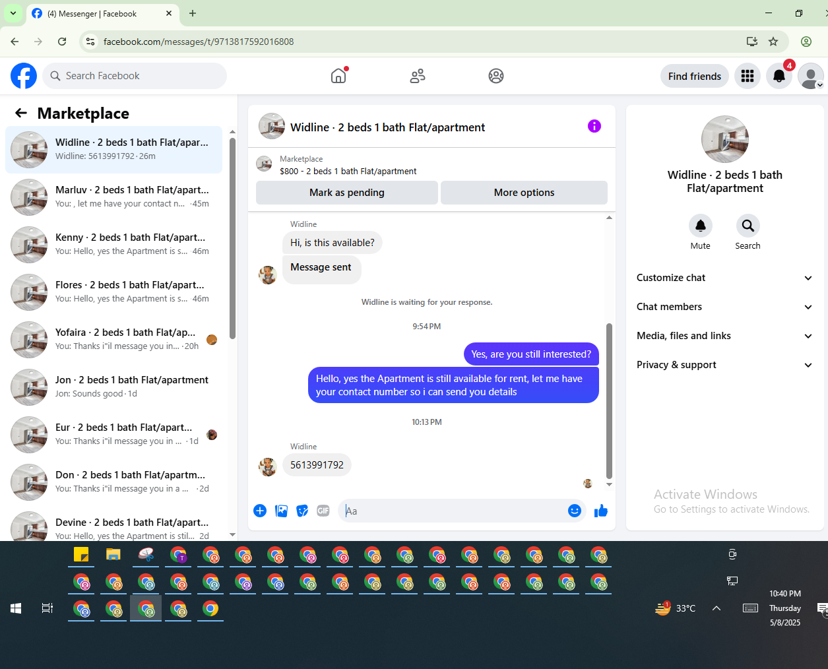Open Yofaira conversation in list
Viewport: 828px width, 669px height.
coord(114,340)
